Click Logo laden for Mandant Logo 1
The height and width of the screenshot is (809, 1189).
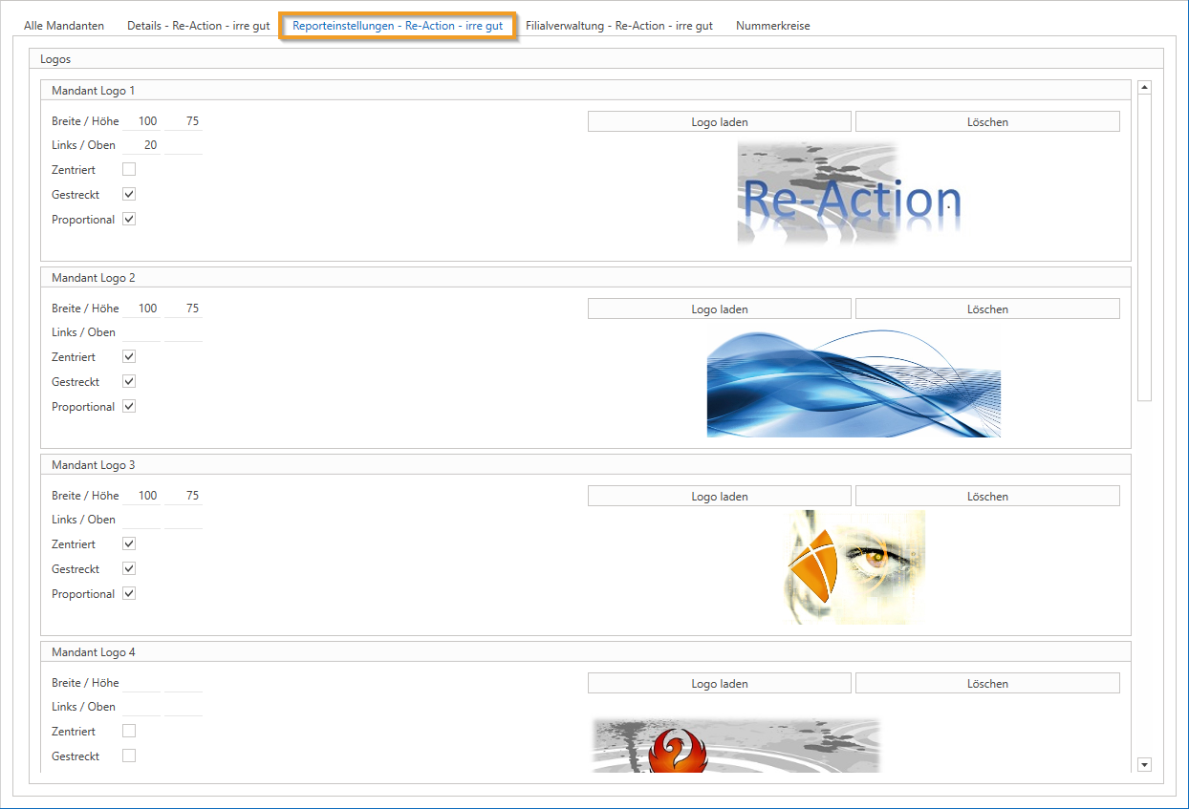pos(719,121)
